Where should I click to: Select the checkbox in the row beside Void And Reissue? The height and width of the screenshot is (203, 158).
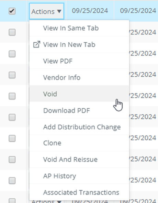point(12,159)
